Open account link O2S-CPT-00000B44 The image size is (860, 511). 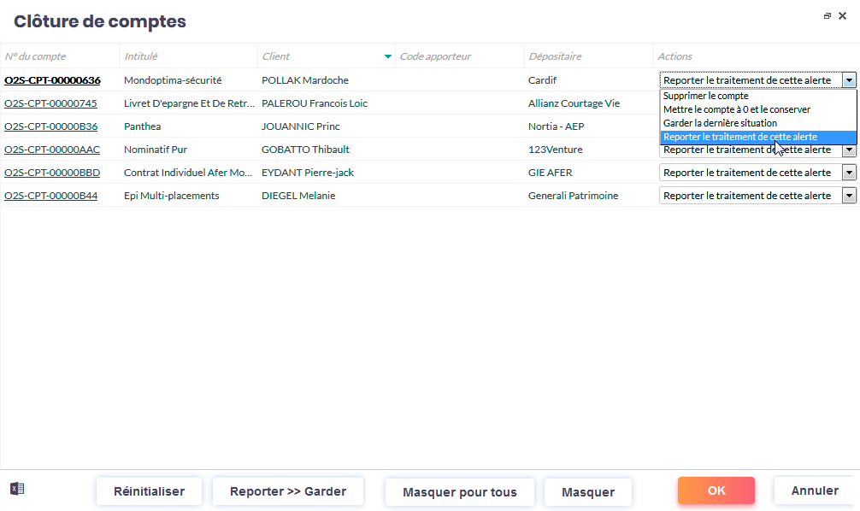50,196
